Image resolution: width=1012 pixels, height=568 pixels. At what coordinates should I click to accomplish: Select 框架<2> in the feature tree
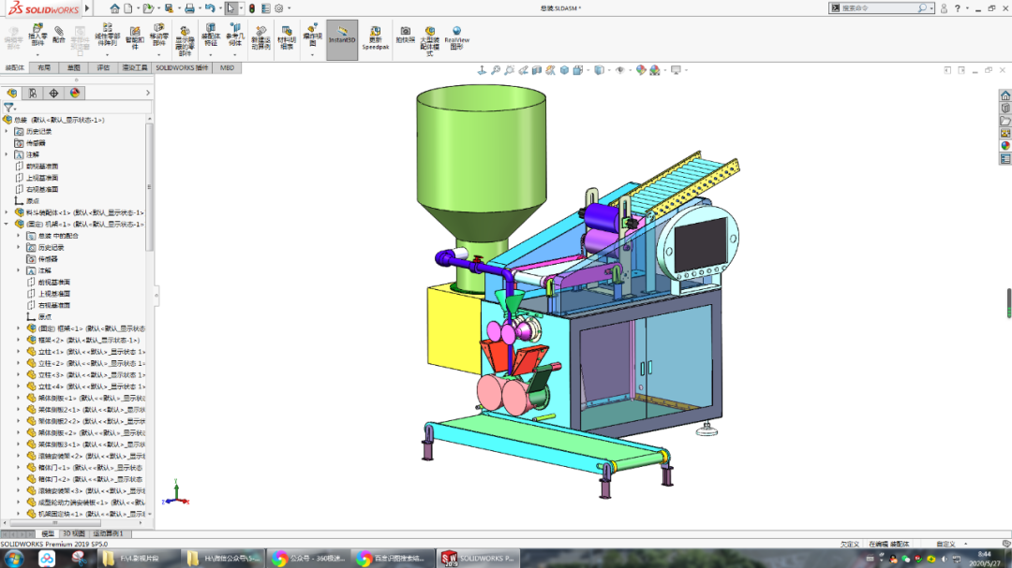pos(83,341)
